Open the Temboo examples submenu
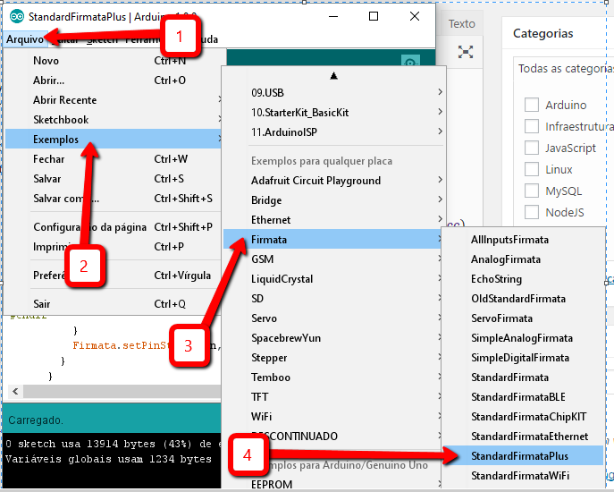 pyautogui.click(x=332, y=377)
